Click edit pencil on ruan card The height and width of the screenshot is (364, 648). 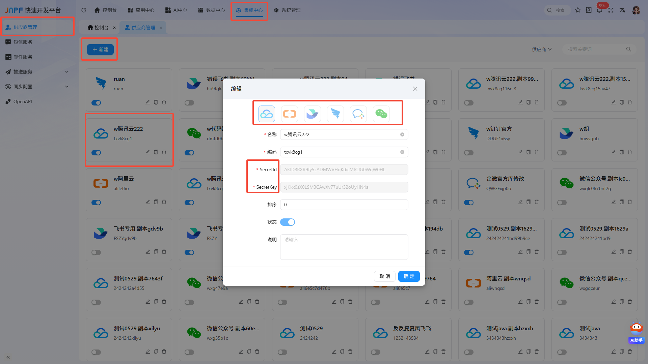click(x=148, y=102)
